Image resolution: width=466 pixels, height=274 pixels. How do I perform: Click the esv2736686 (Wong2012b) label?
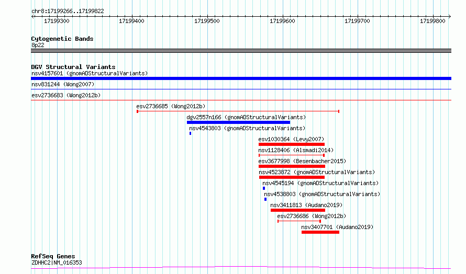(x=312, y=216)
